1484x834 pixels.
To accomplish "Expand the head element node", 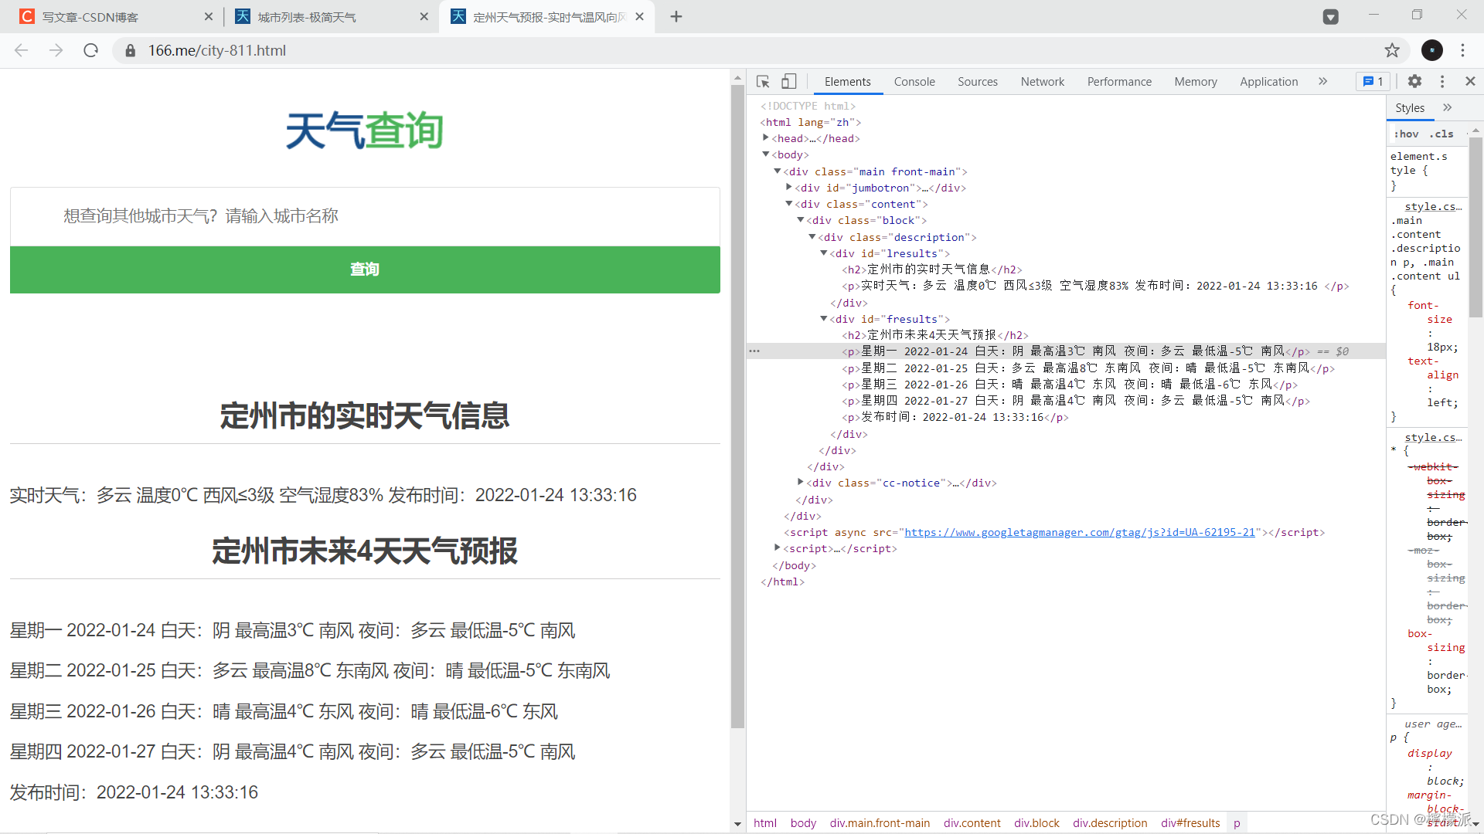I will [766, 138].
